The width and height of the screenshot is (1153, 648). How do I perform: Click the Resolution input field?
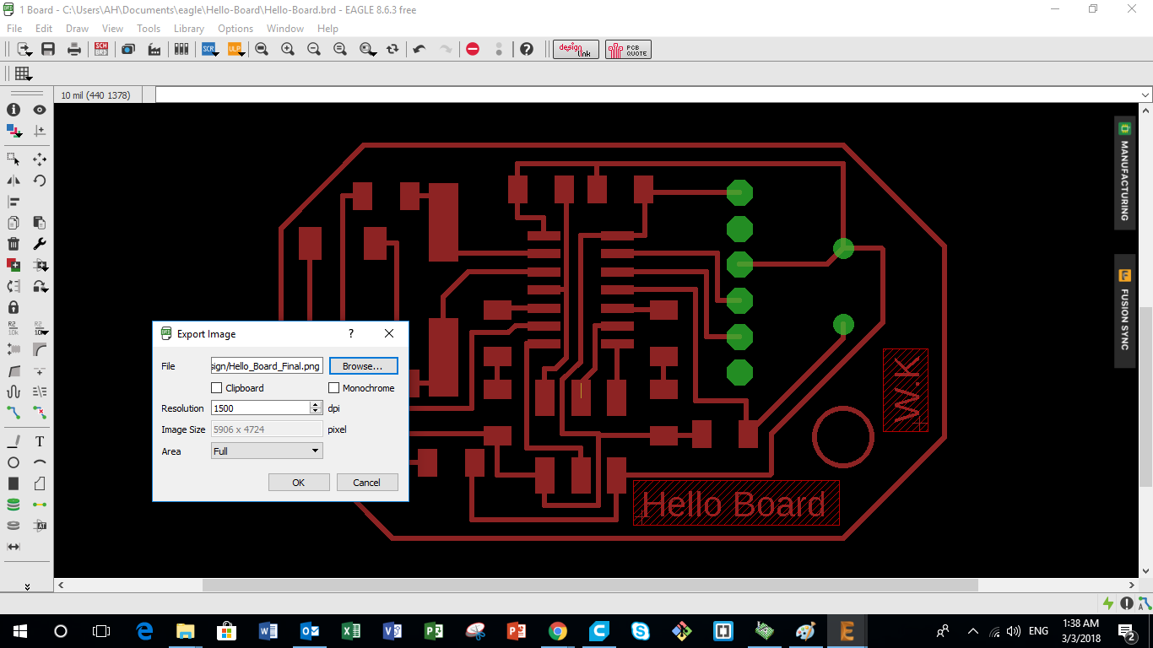[x=261, y=408]
